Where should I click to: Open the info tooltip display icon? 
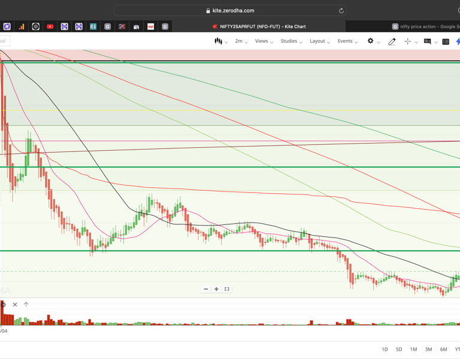point(428,42)
